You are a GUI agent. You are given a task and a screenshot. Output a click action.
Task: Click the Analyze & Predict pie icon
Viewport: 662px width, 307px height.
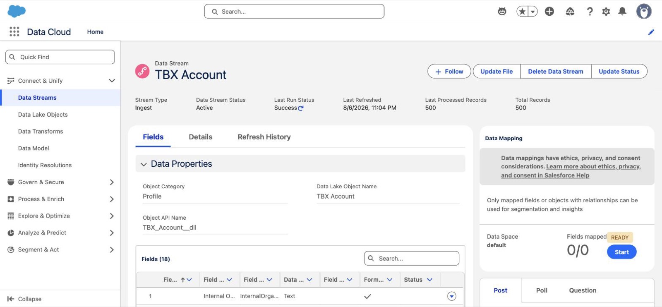pos(11,233)
